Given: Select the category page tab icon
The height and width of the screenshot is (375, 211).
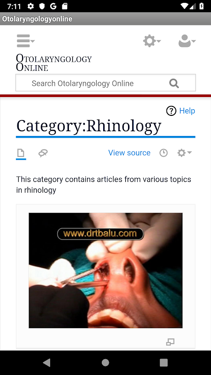Looking at the screenshot, I should coord(21,153).
